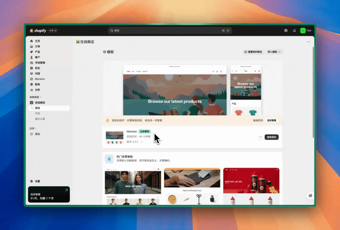Expand the Horizon version 3.2.1 chevron
Image resolution: width=340 pixels, height=230 pixels.
(x=142, y=142)
